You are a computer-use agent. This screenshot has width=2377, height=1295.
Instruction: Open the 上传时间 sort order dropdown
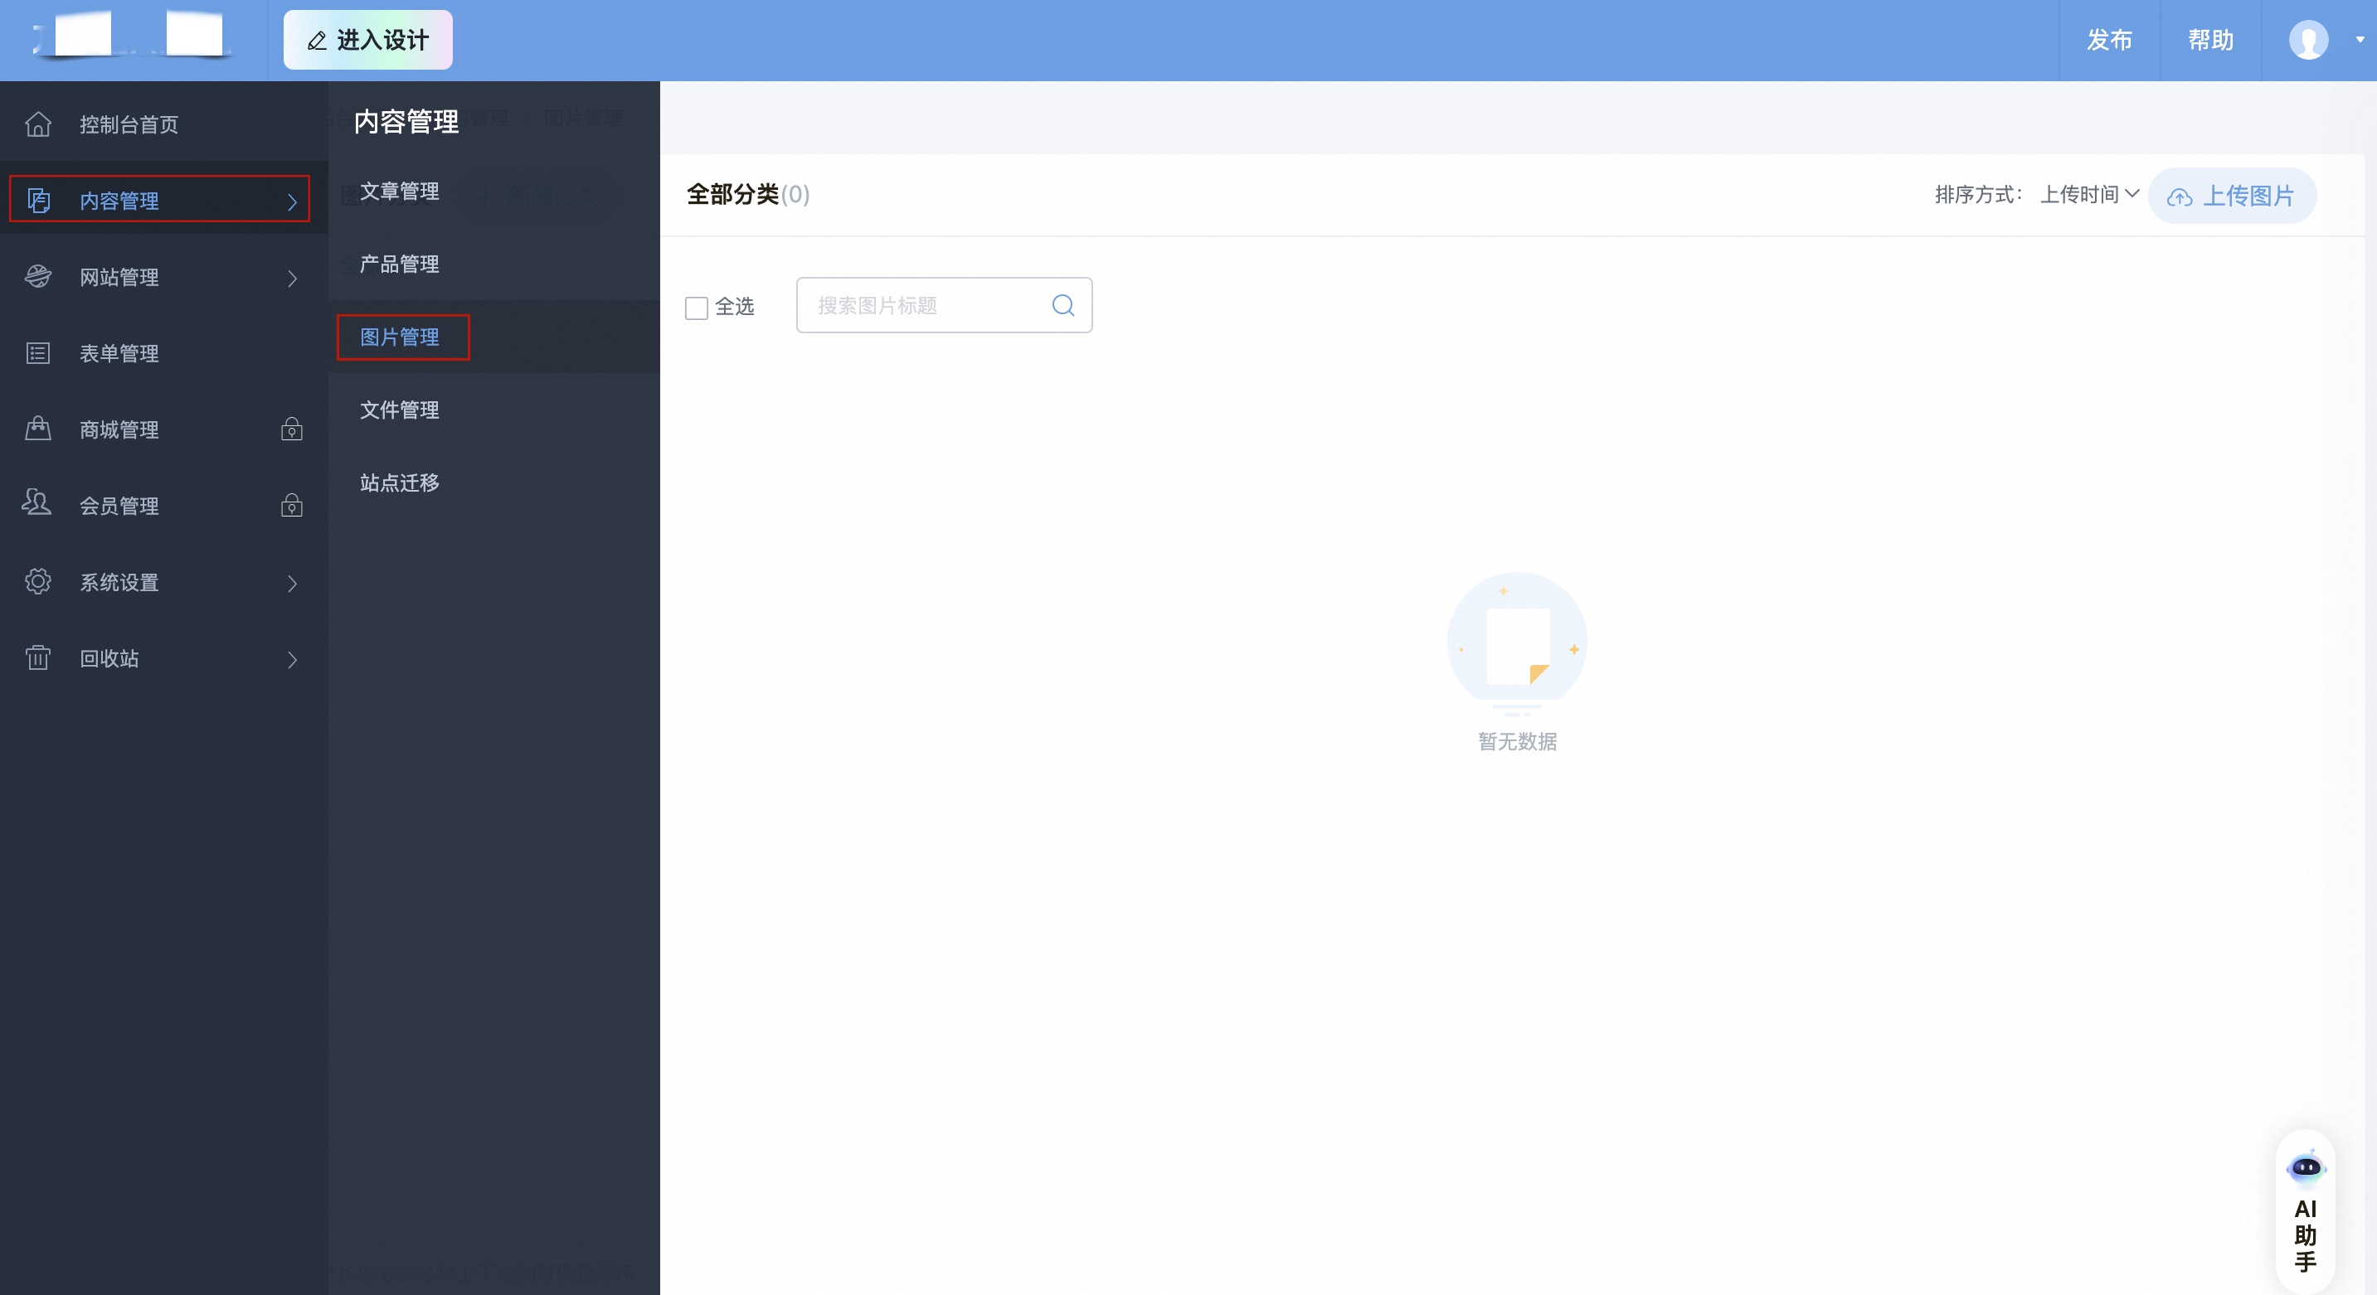tap(2089, 195)
